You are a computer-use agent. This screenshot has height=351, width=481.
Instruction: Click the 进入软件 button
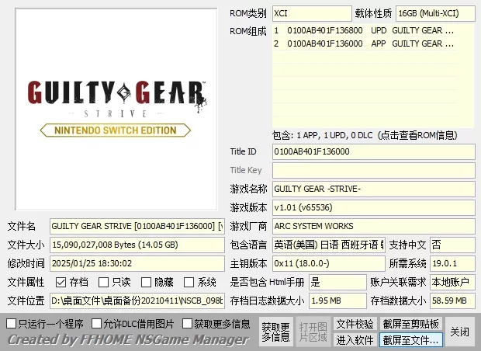[355, 340]
